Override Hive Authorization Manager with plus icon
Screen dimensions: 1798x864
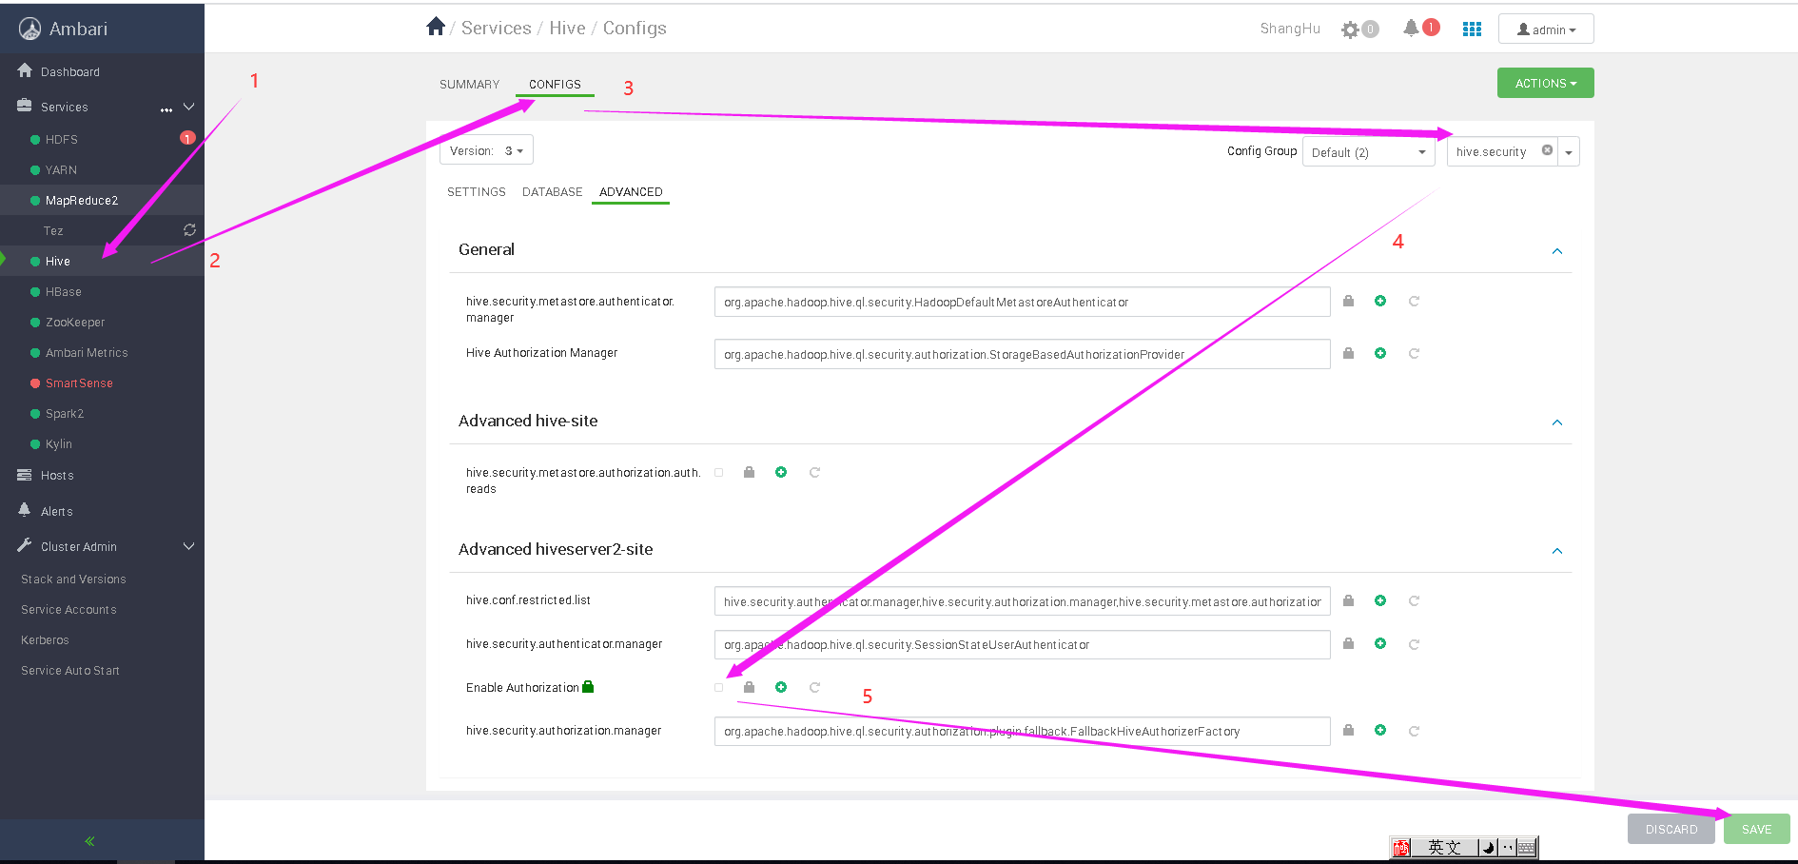click(x=1380, y=353)
